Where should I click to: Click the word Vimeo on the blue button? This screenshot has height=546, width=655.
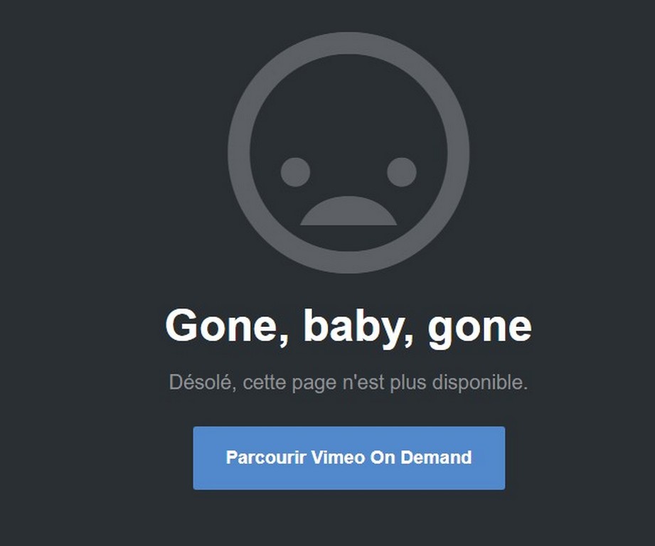pyautogui.click(x=338, y=458)
